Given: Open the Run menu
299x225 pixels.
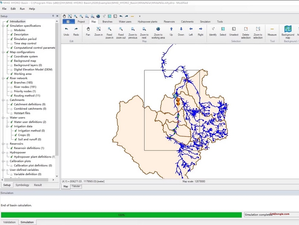Looking at the screenshot, I should 22,9.
